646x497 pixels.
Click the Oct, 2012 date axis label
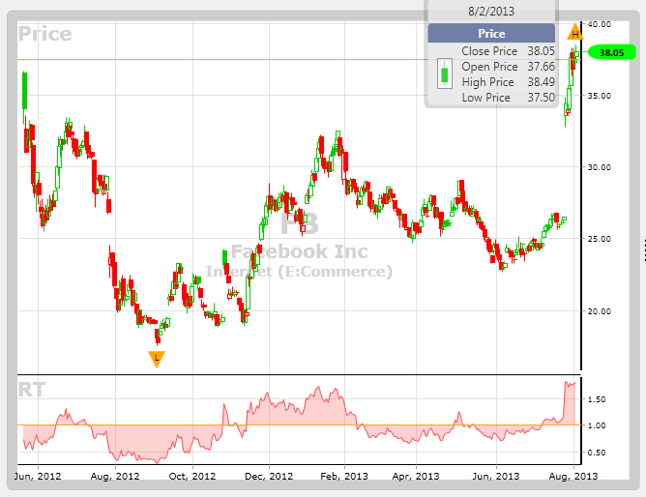(x=192, y=476)
